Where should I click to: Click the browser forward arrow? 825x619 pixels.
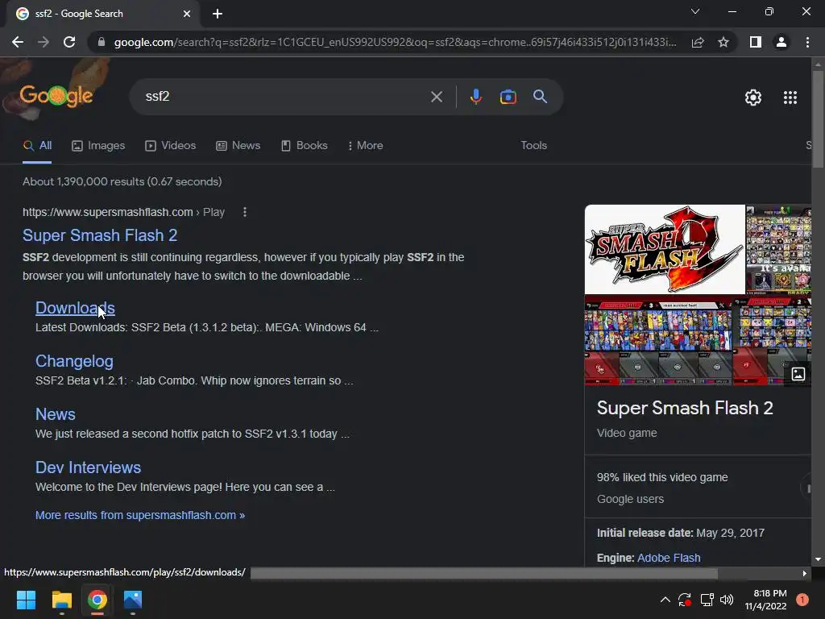44,42
